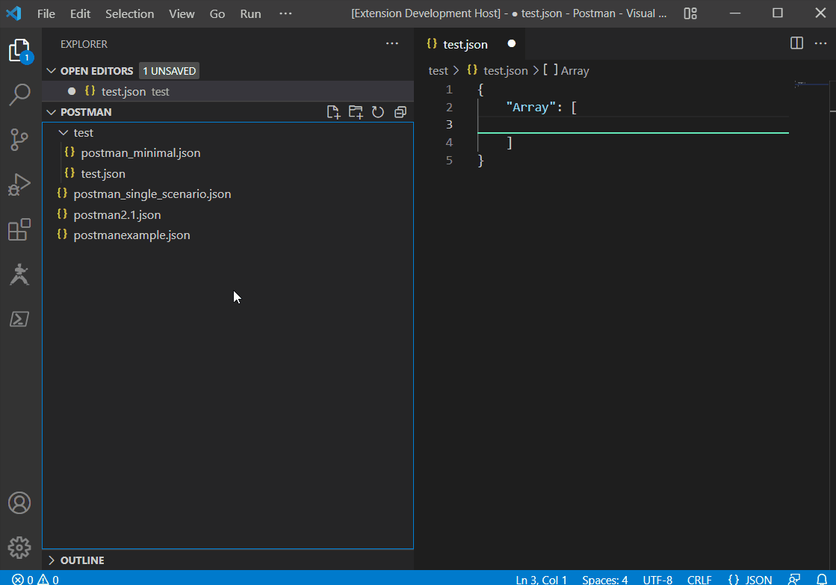Viewport: 836px width, 585px height.
Task: Click the feedback icon in status bar
Action: pos(794,579)
